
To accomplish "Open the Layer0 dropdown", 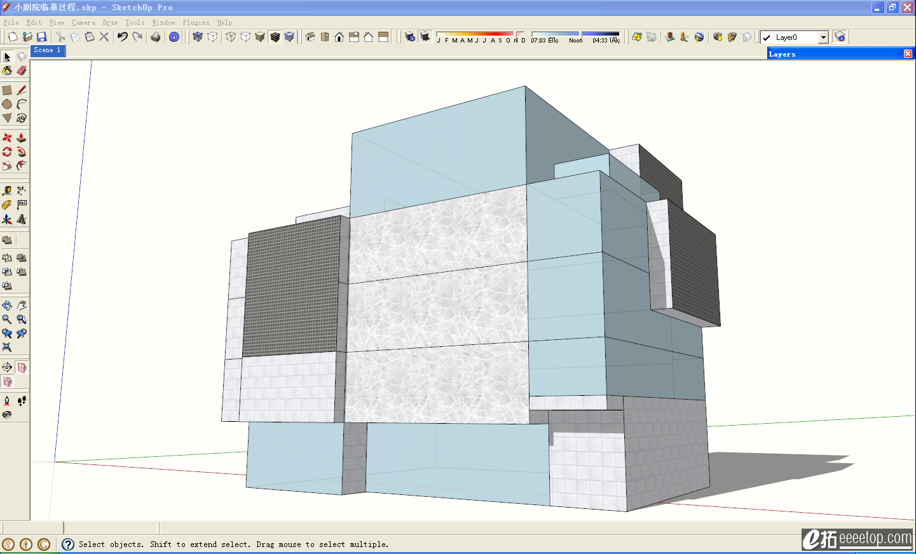I will point(823,37).
